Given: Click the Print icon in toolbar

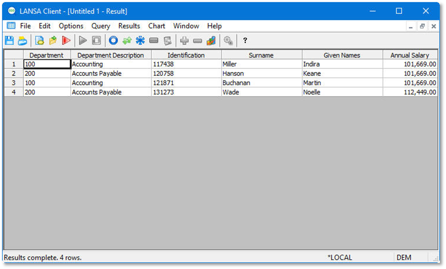Looking at the screenshot, I should [x=22, y=40].
